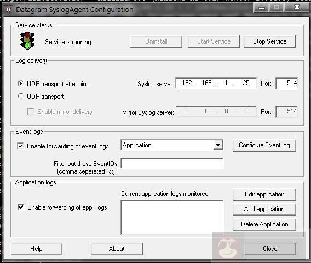This screenshot has height=263, width=311.
Task: Open the Application event log dropdown
Action: coord(218,145)
